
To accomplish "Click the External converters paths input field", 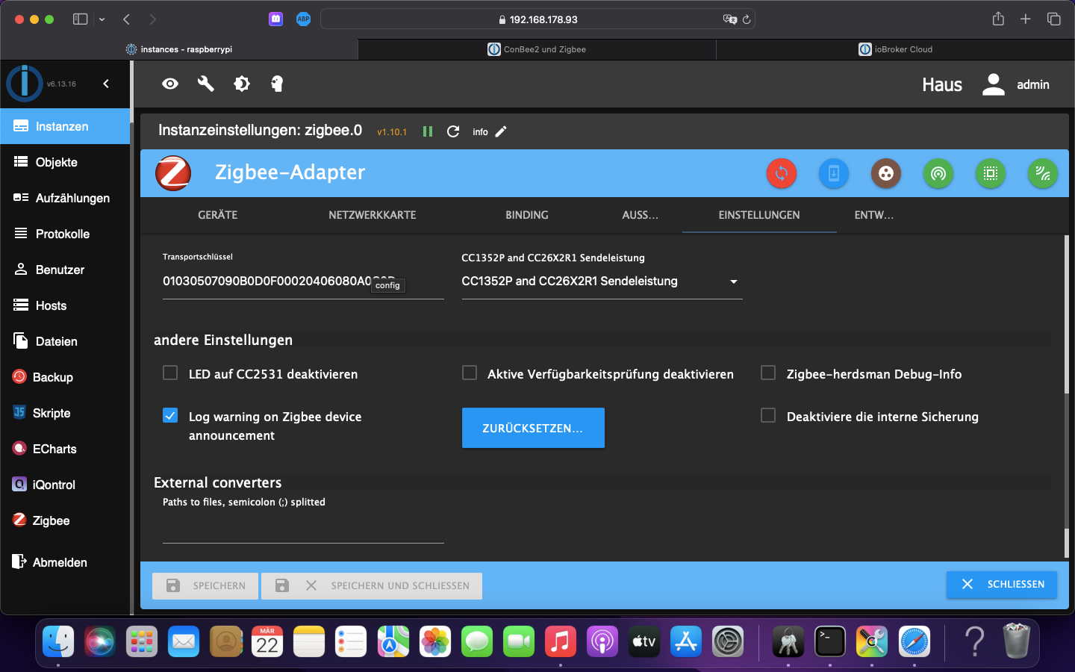I will pos(303,529).
